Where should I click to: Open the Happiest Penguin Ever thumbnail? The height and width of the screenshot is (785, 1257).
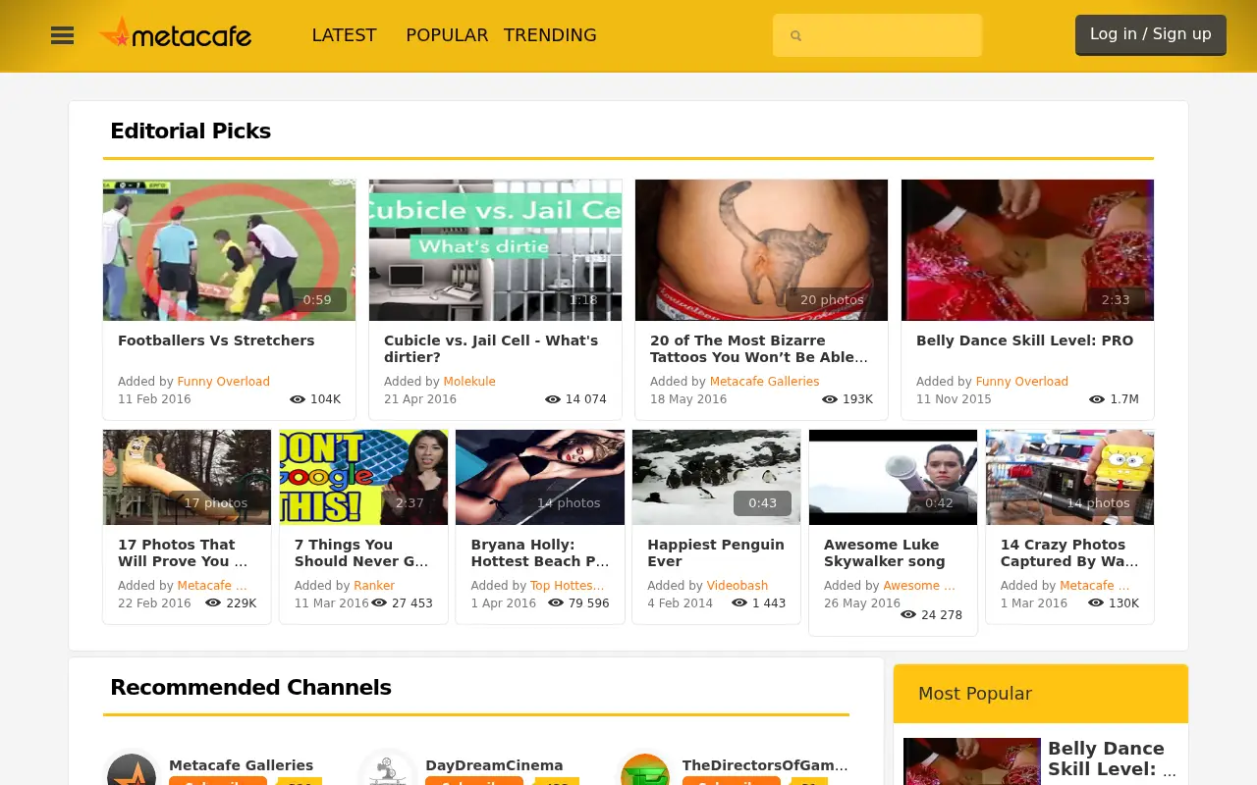tap(716, 477)
